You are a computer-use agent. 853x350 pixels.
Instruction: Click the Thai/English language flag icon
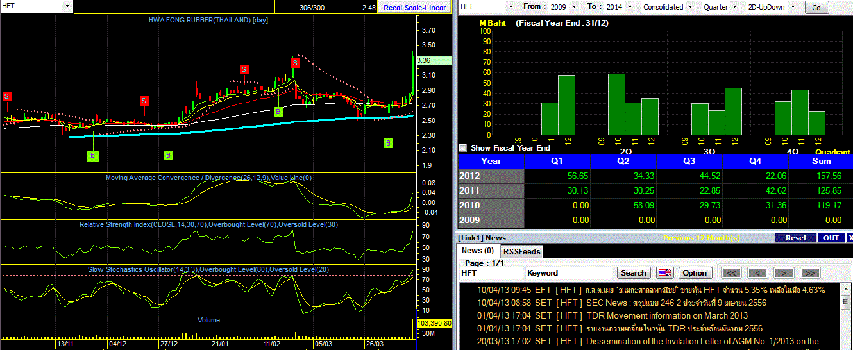[665, 272]
